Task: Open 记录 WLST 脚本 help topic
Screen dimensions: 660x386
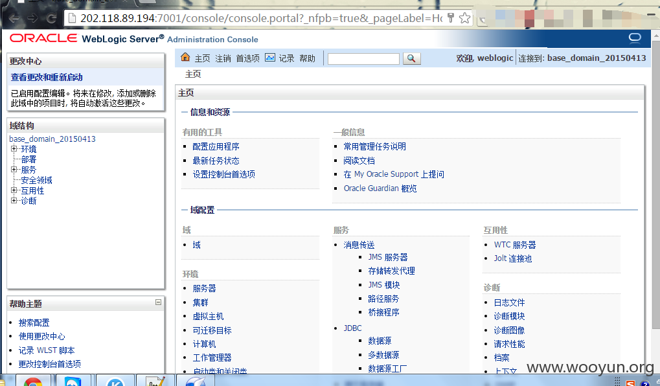Action: click(x=47, y=350)
